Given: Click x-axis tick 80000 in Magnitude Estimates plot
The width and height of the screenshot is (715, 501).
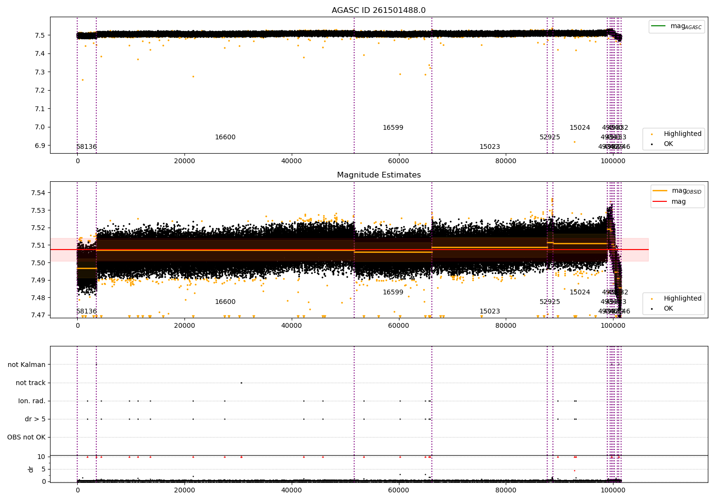Looking at the screenshot, I should pos(506,325).
